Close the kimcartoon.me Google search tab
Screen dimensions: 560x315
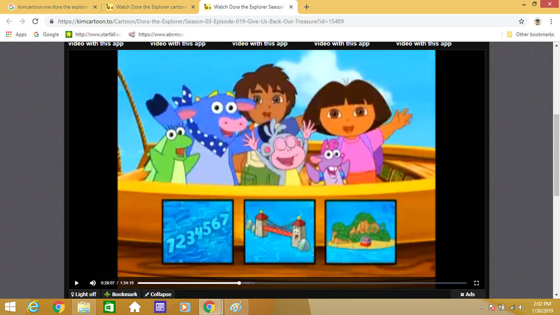[x=95, y=7]
